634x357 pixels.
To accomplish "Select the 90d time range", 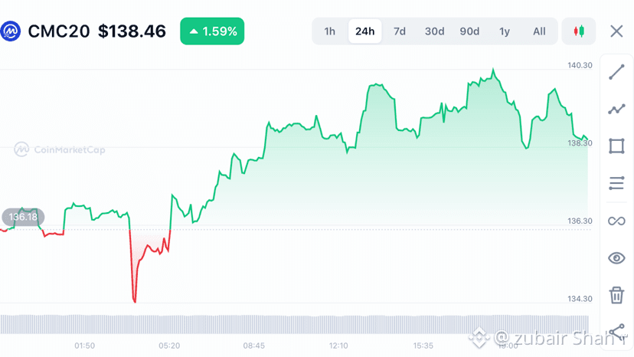I will pyautogui.click(x=469, y=31).
